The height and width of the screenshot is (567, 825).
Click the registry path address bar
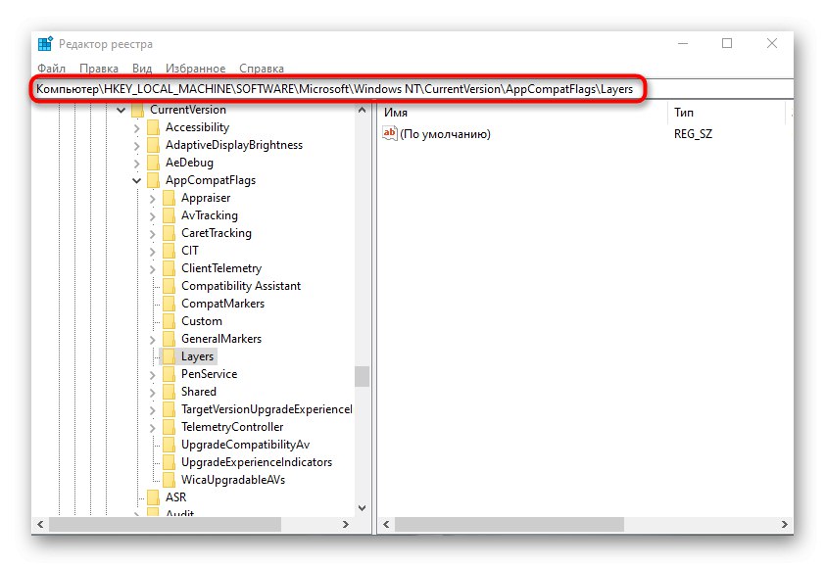413,89
